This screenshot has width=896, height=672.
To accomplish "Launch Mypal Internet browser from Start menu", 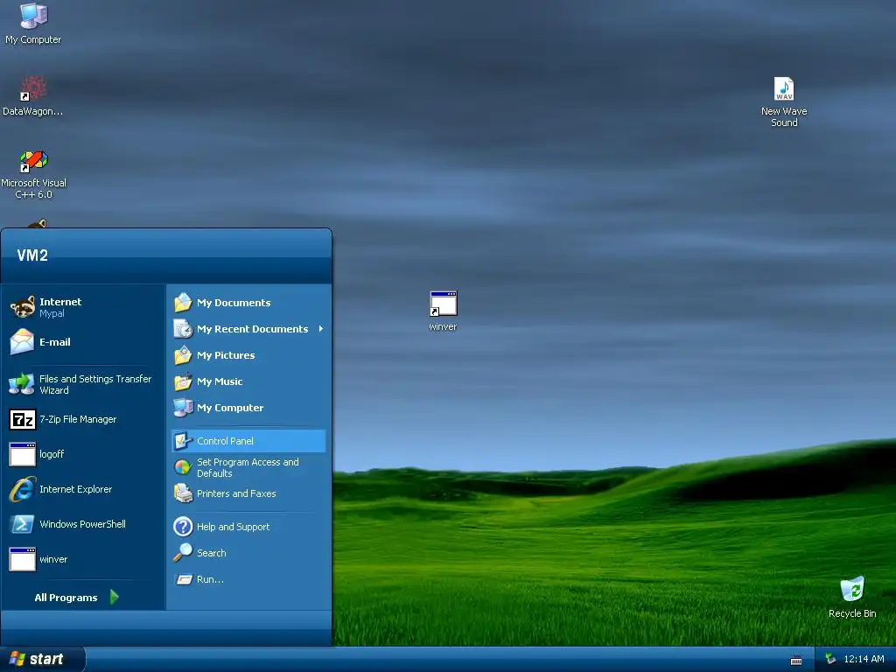I will click(x=83, y=307).
